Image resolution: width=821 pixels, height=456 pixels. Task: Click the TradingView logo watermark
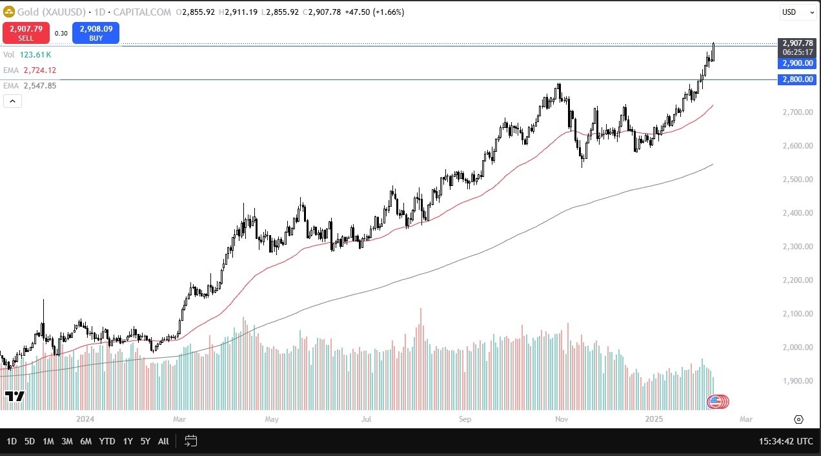pos(14,395)
